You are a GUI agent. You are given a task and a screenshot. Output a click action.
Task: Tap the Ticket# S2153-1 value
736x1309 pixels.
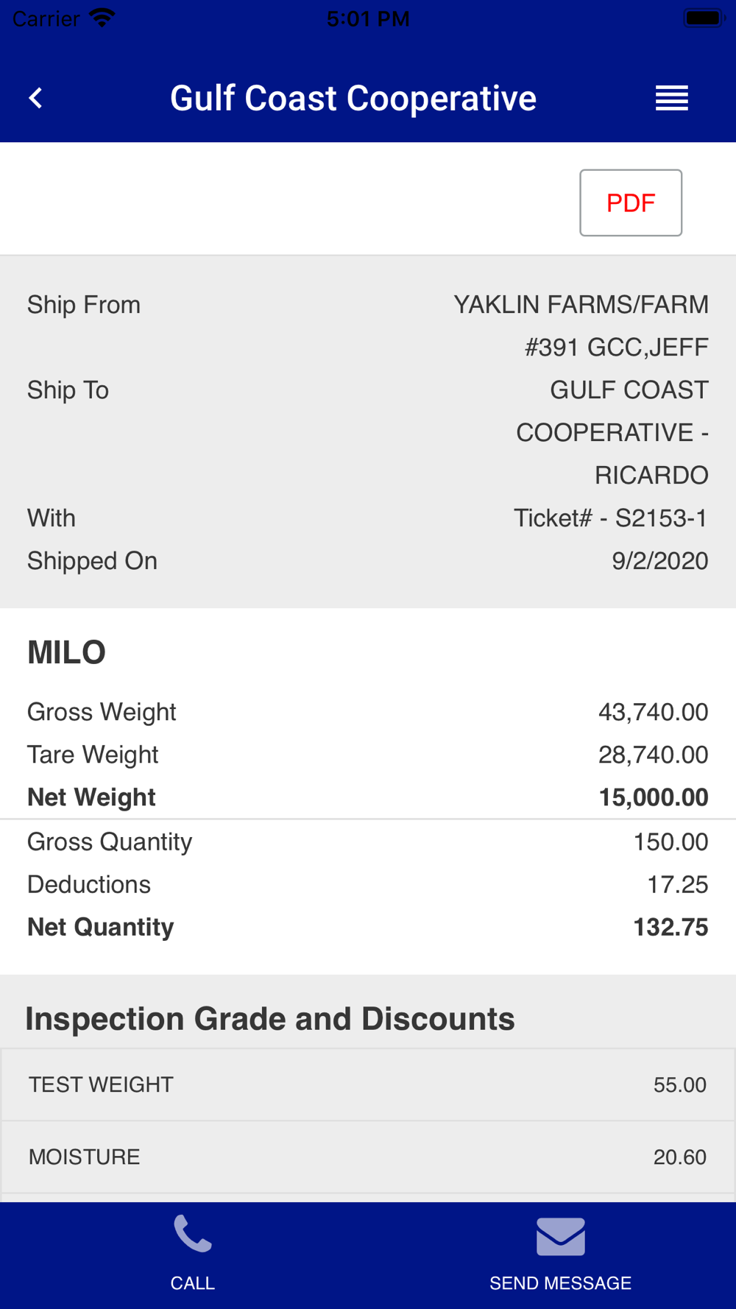coord(611,518)
